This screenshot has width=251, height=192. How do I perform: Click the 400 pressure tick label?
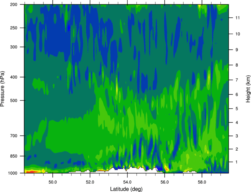tap(14, 77)
